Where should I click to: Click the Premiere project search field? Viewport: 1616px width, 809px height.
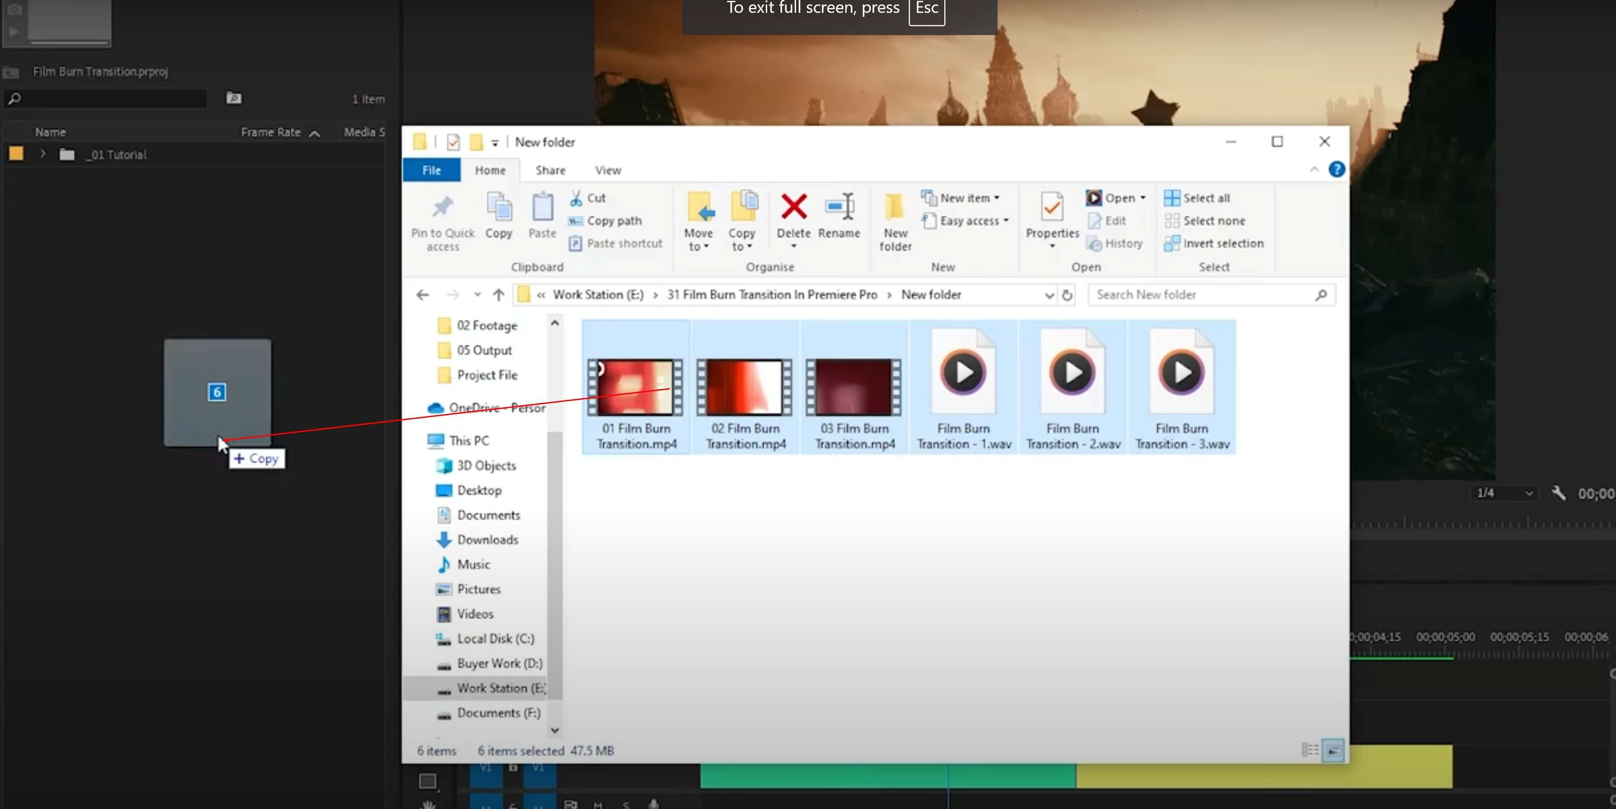(x=105, y=99)
